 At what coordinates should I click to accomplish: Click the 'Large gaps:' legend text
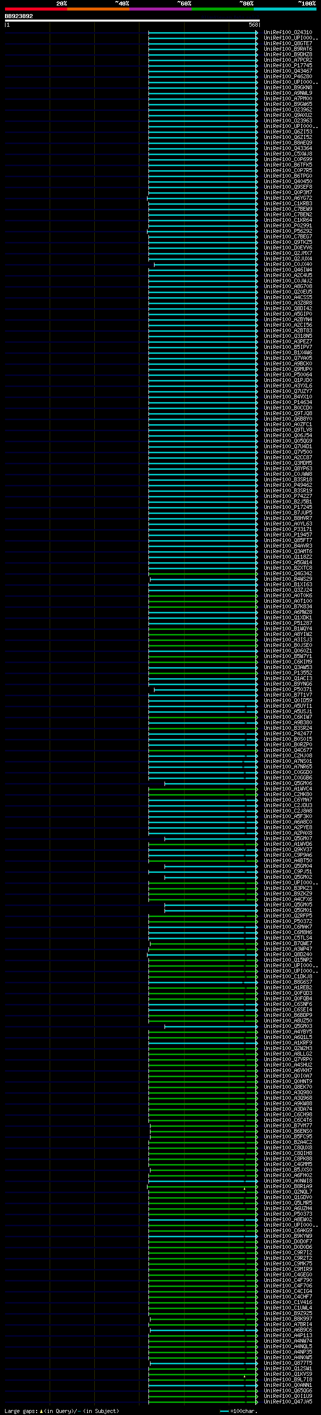pyautogui.click(x=22, y=1411)
